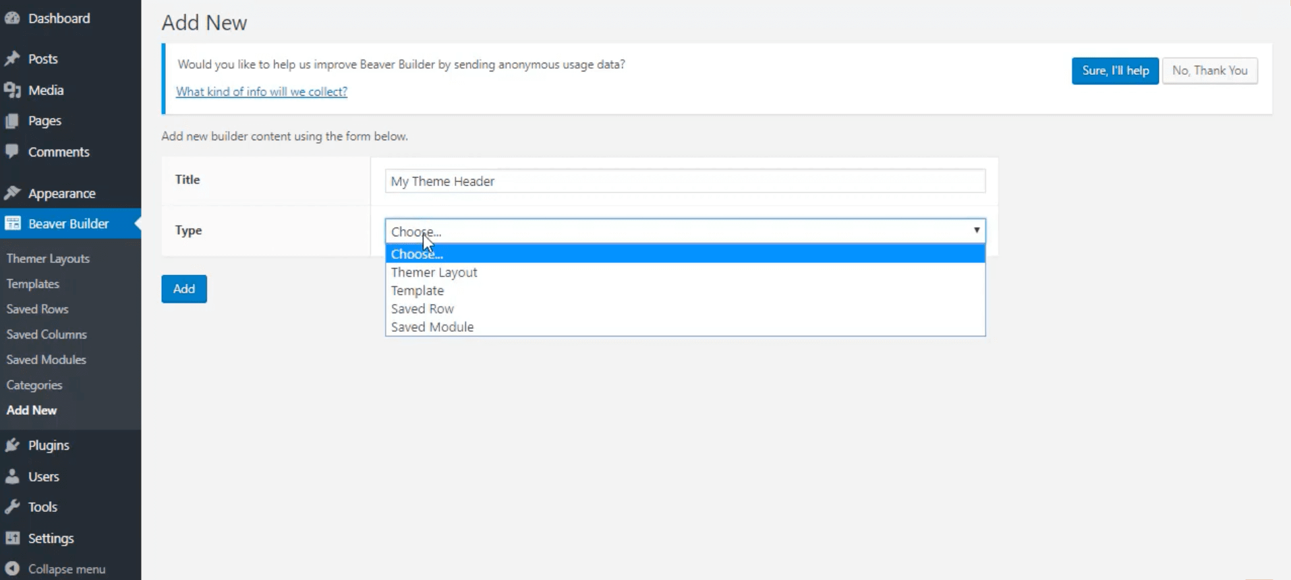Click the blue Add button
Viewport: 1291px width, 580px height.
click(x=184, y=289)
